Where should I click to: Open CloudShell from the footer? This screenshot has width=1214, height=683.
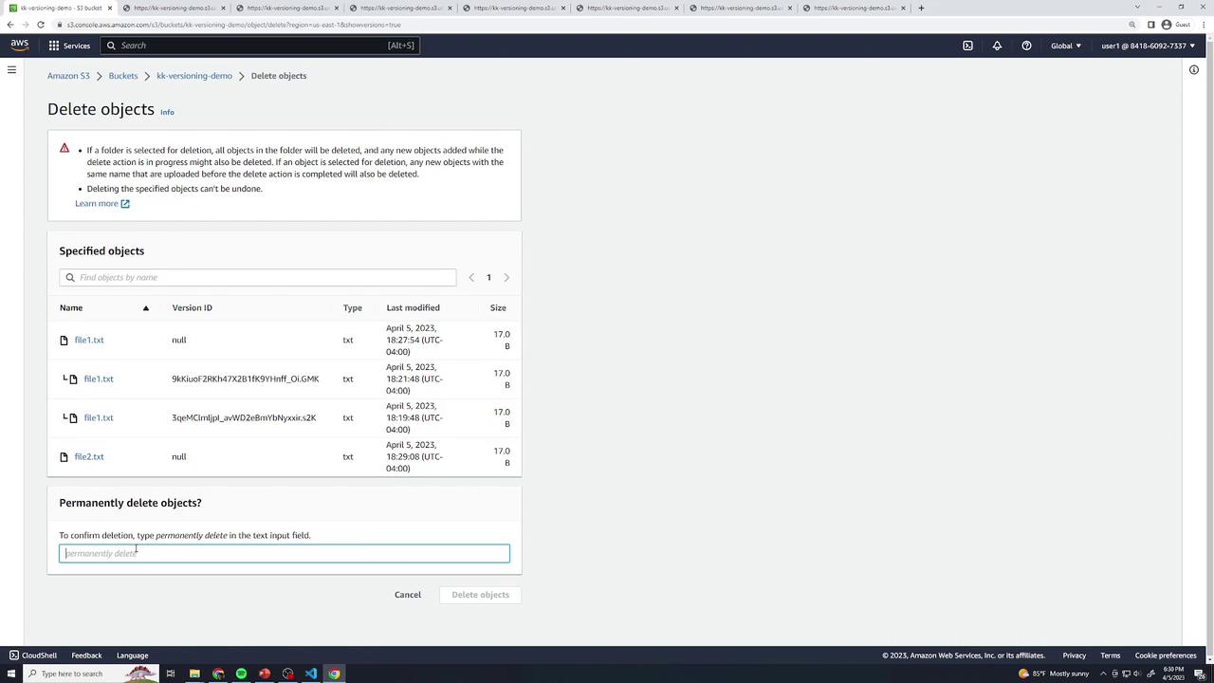pos(33,655)
